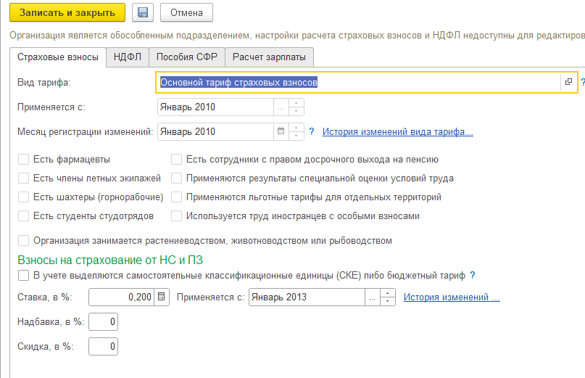
Task: Open the Расчет зарплаты tab
Action: 270,57
